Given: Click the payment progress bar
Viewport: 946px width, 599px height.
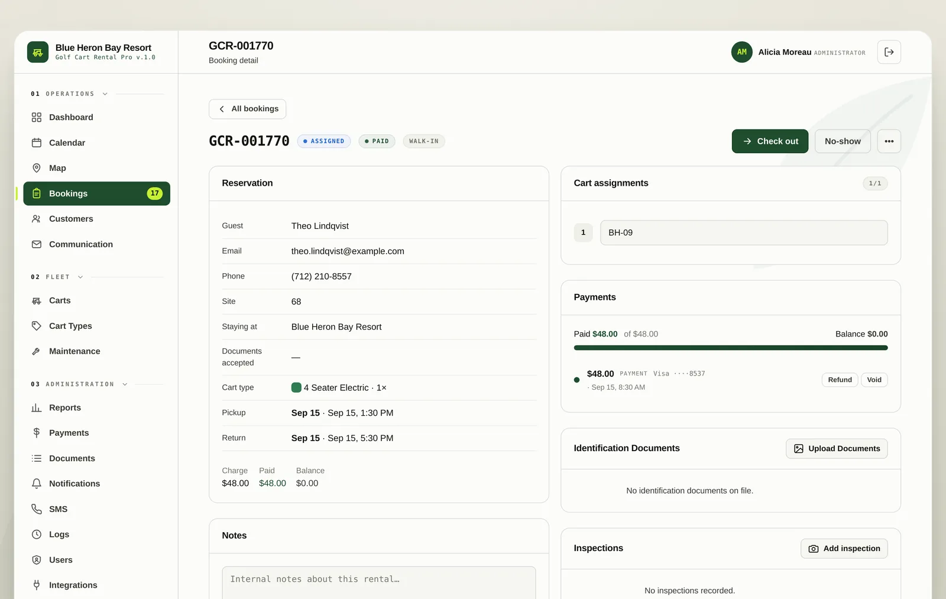Looking at the screenshot, I should click(x=731, y=348).
